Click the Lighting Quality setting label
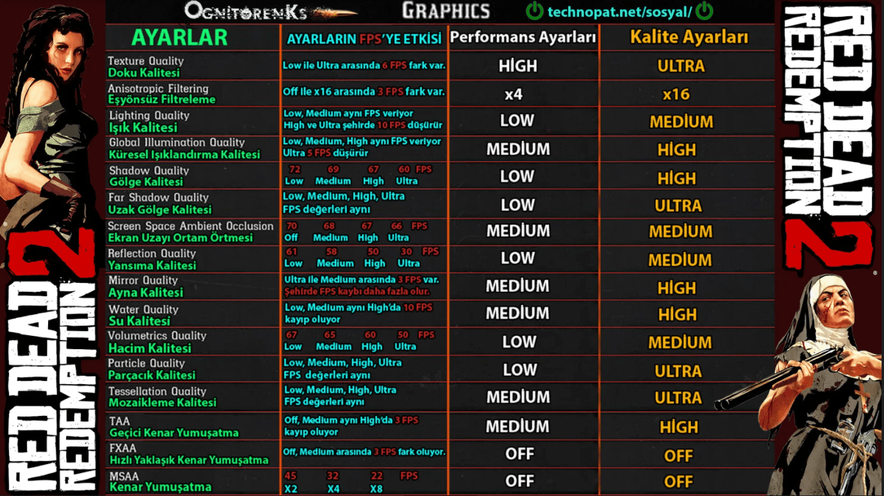This screenshot has height=496, width=884. [x=149, y=115]
